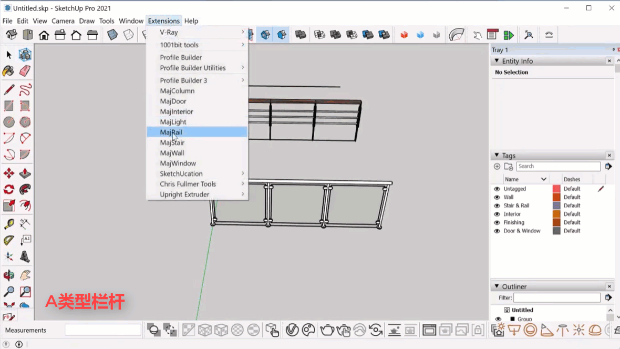Pick the Eraser tool

[x=25, y=71]
